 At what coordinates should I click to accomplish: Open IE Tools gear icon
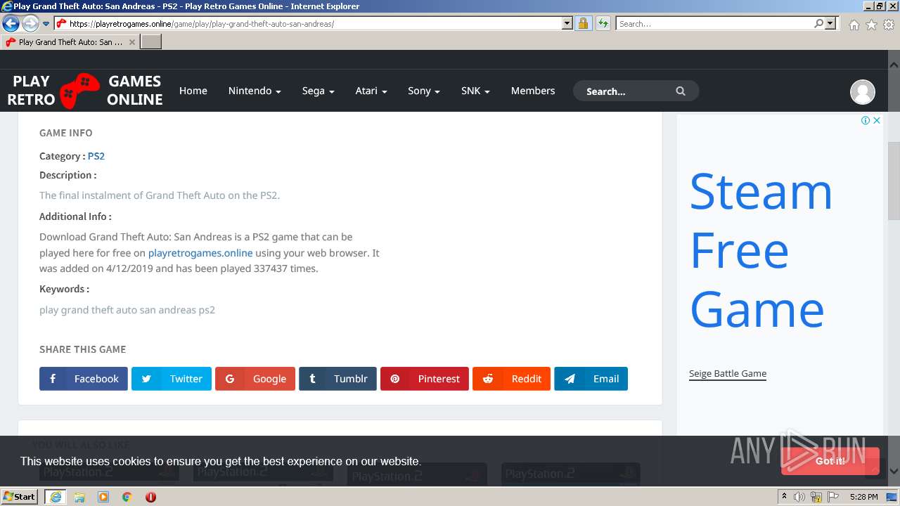[889, 25]
